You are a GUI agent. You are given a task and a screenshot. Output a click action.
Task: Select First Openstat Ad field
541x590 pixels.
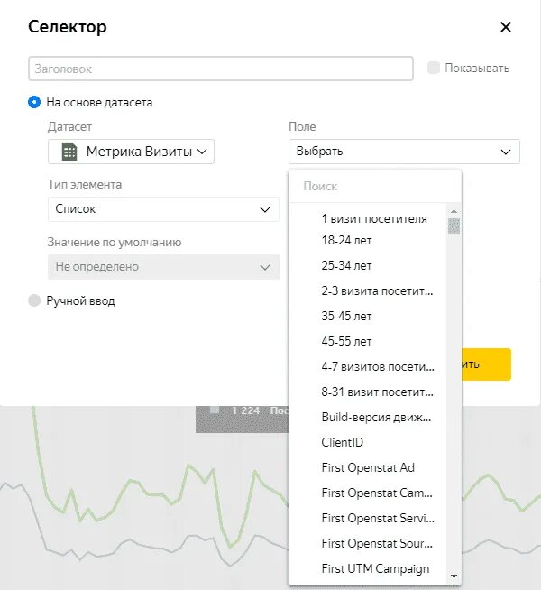[x=368, y=468]
